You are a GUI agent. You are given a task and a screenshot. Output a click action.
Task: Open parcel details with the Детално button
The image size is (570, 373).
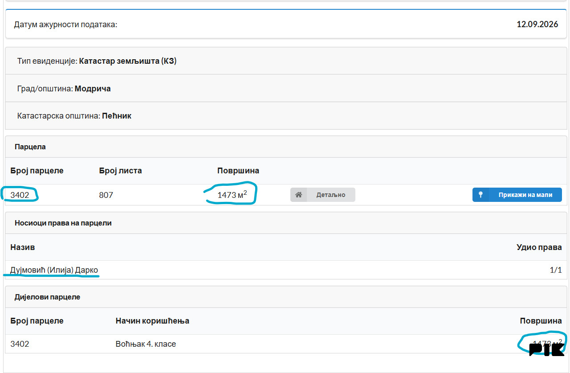[x=323, y=195]
